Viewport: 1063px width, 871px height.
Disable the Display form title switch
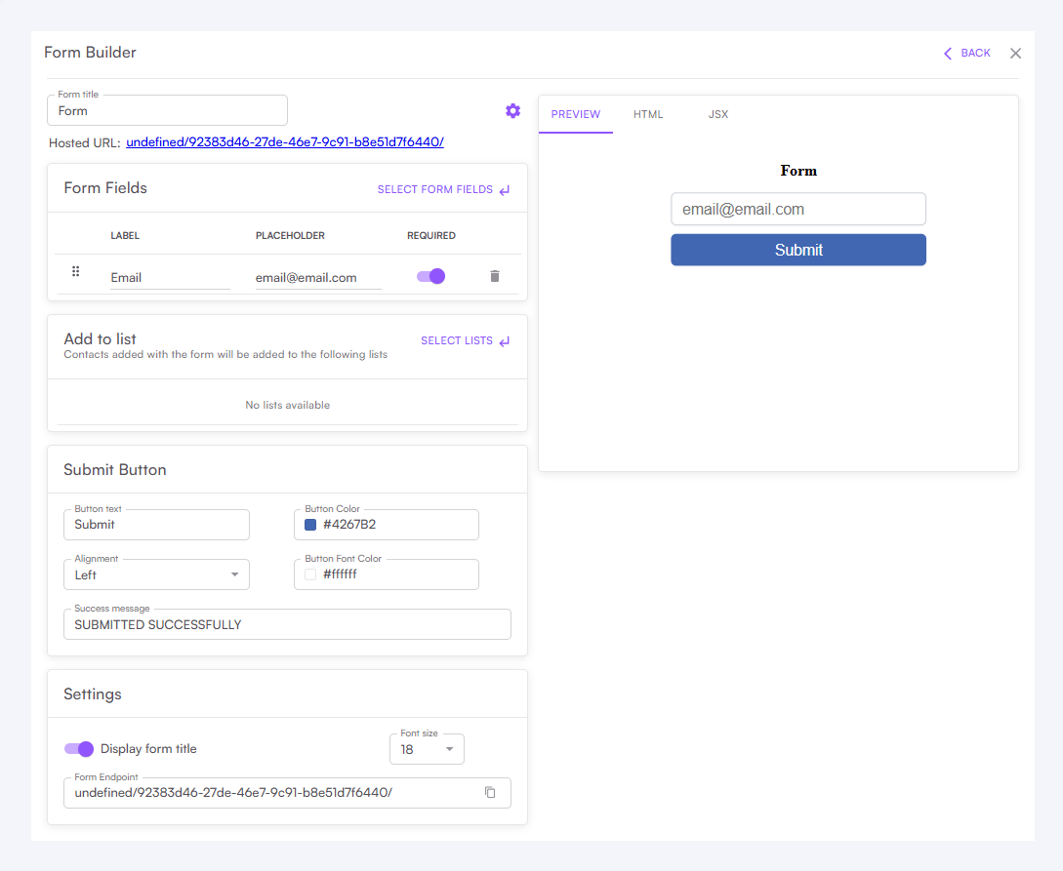coord(79,749)
